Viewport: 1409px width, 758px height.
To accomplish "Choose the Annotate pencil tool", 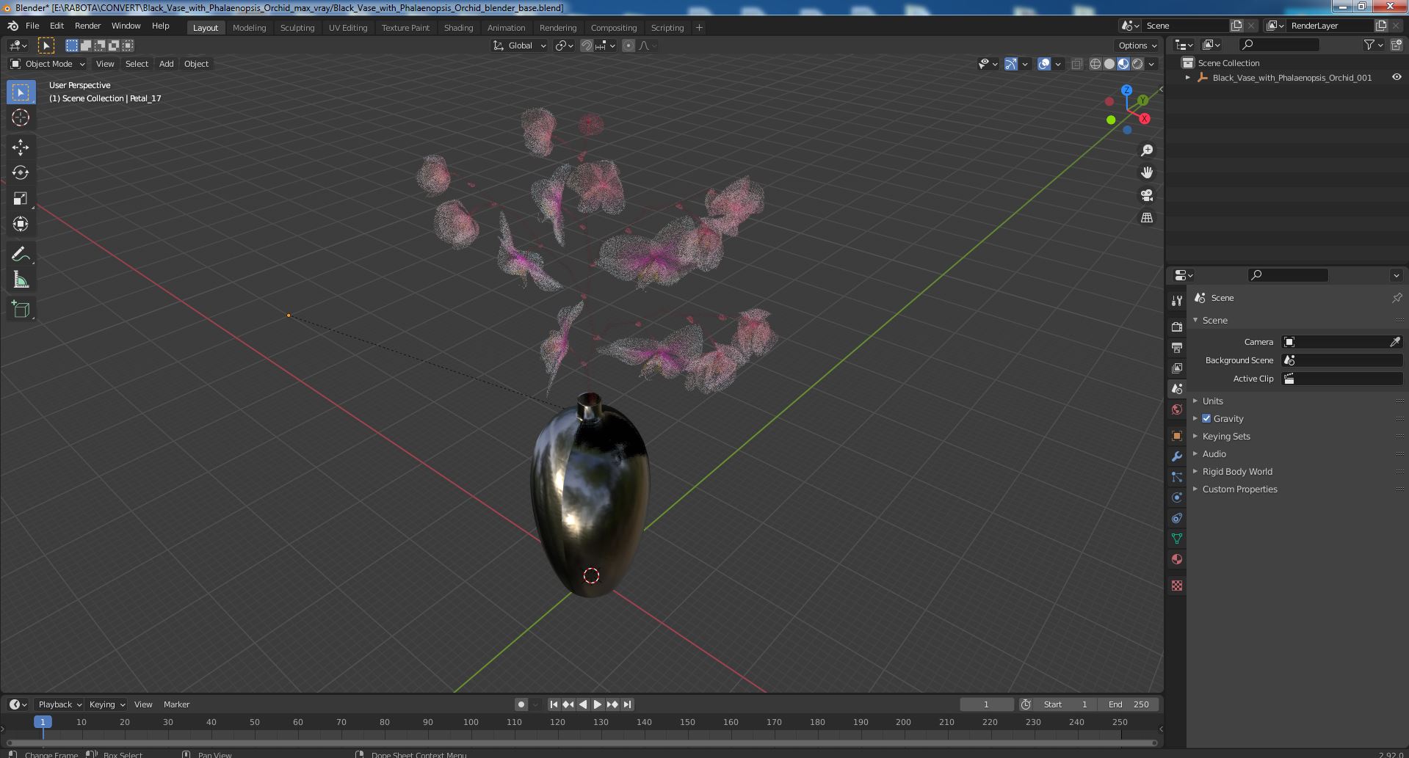I will [21, 255].
